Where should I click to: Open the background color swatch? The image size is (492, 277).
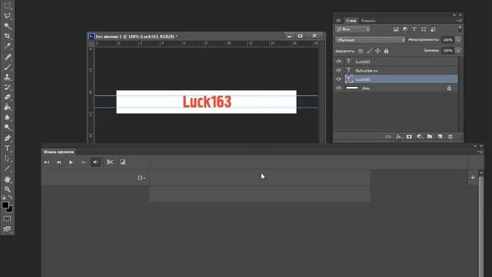pos(10,209)
